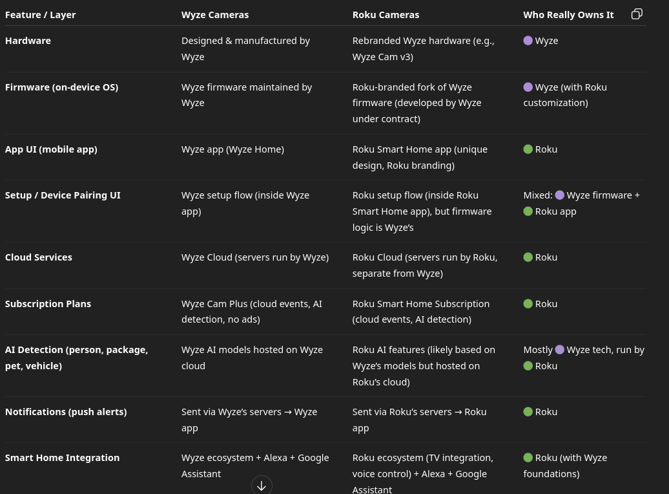Viewport: 669px width, 494px height.
Task: Click the purple dot in Firmware ownership cell
Action: click(528, 87)
